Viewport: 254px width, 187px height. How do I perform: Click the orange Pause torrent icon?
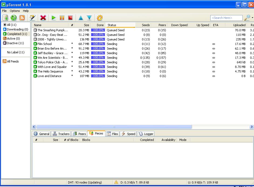[x=62, y=18]
